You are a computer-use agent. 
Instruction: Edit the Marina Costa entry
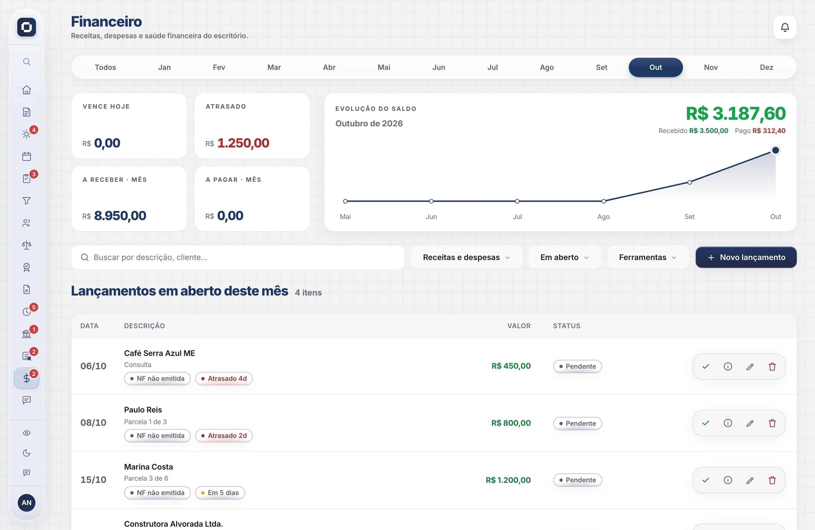[x=750, y=480]
